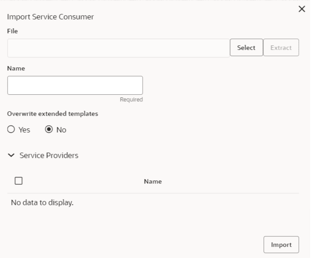Select the No radio button
Image resolution: width=311 pixels, height=258 pixels.
pyautogui.click(x=49, y=130)
